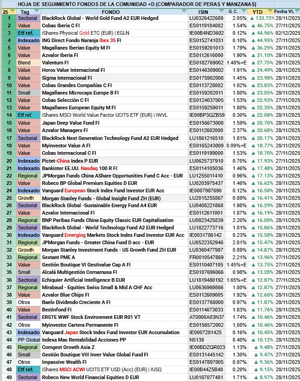Open the filter dropdown in the 25 header cell
Image resolution: width=300 pixels, height=381 pixels.
tap(13, 12)
